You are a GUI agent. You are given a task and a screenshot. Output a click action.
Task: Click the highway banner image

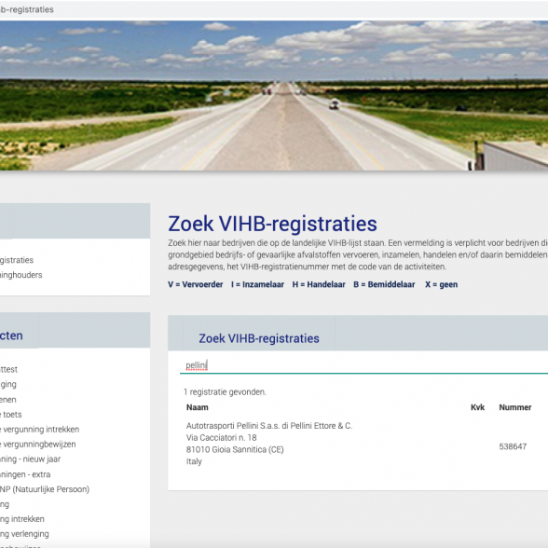tap(274, 95)
